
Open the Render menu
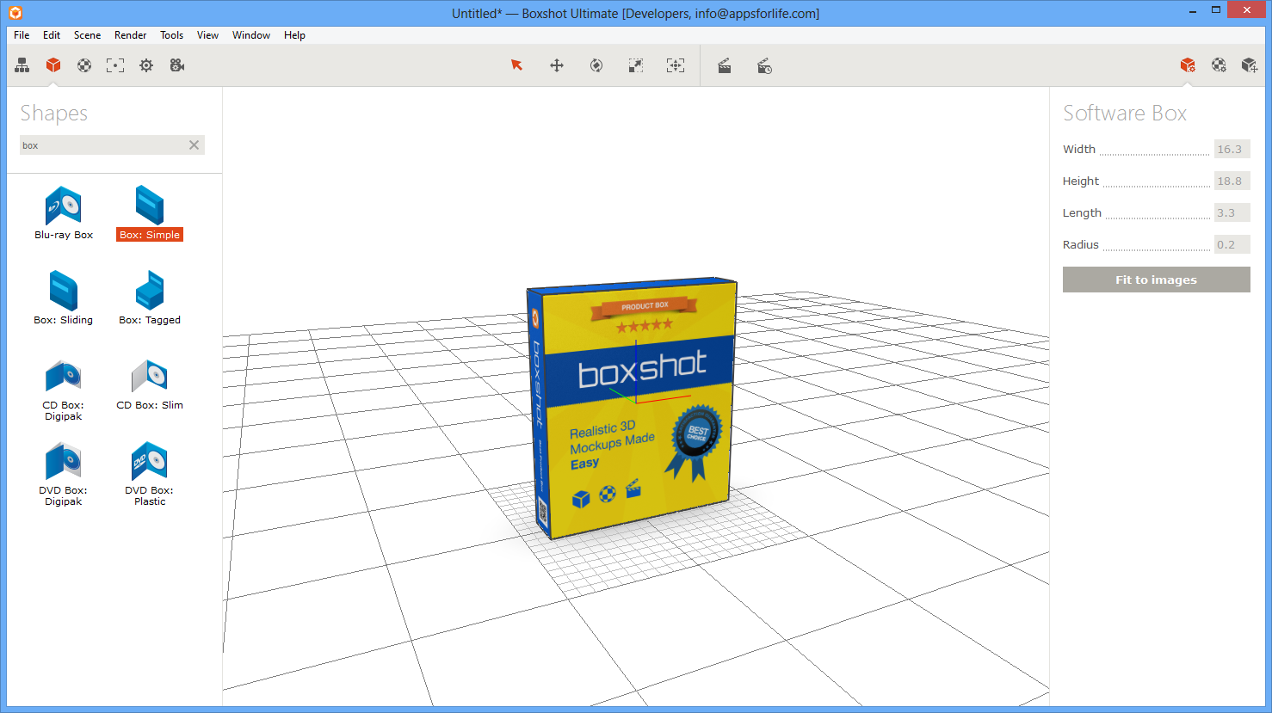coord(131,35)
